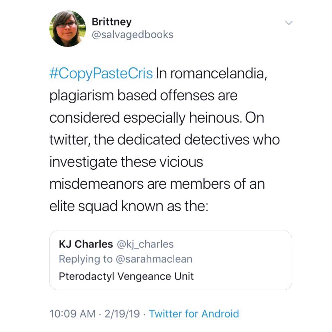
Task: Open the Twitter for Android link
Action: [194, 314]
